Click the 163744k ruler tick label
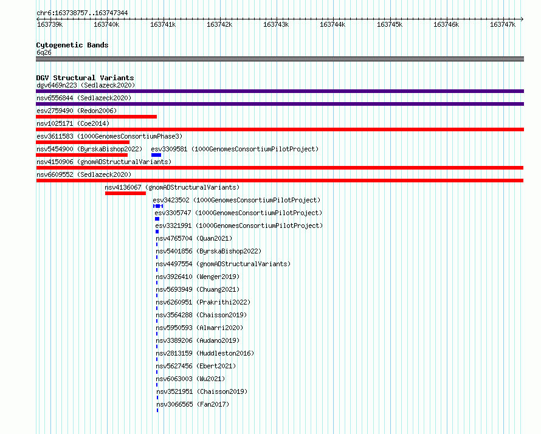541x434 pixels. [x=333, y=24]
